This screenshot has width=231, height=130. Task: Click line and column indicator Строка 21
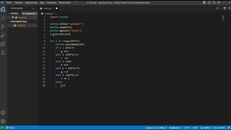(x=156, y=128)
